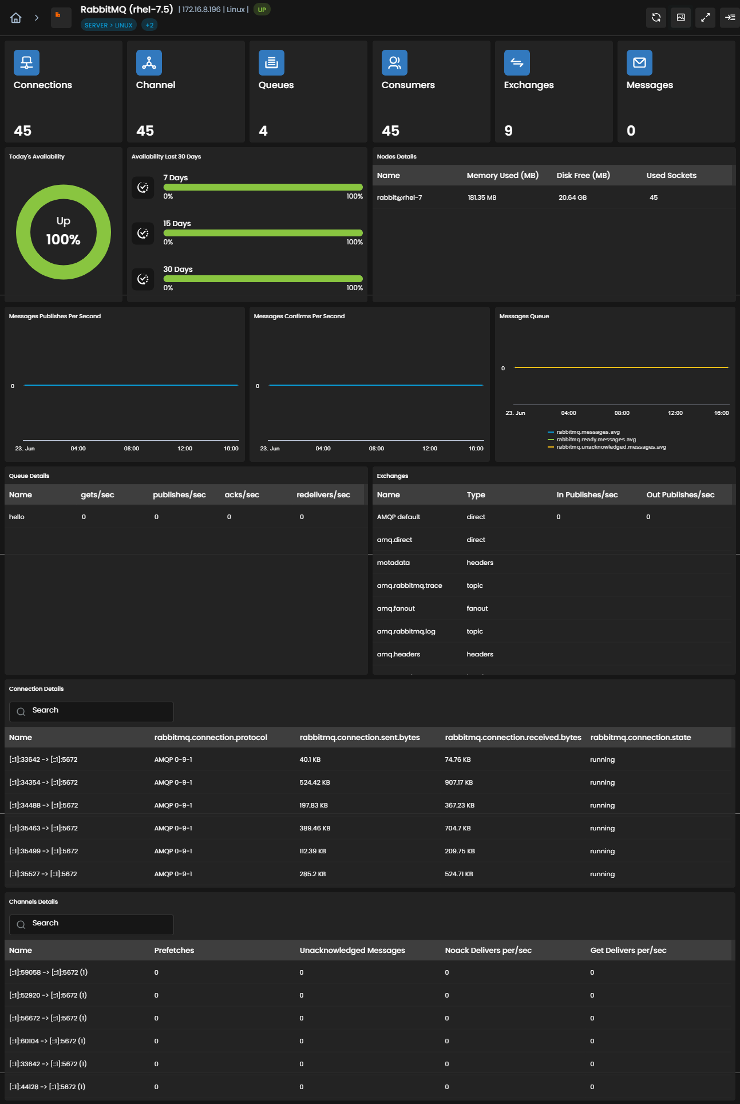Click the 15 Days availability icon
Screen dimensions: 740x1104
pyautogui.click(x=143, y=233)
